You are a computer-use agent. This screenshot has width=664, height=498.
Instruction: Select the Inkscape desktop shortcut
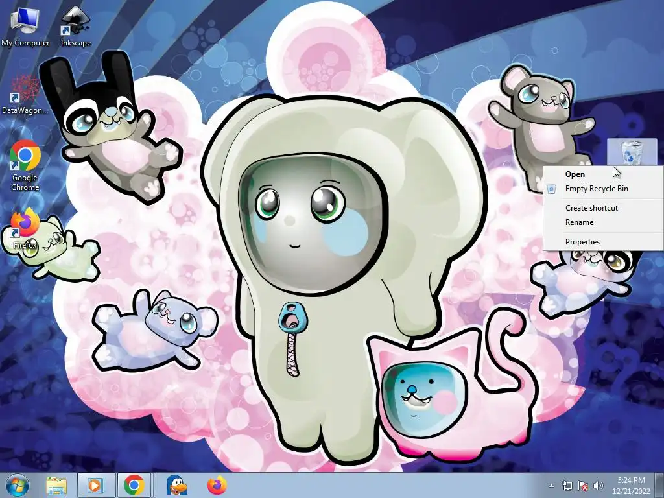(75, 27)
